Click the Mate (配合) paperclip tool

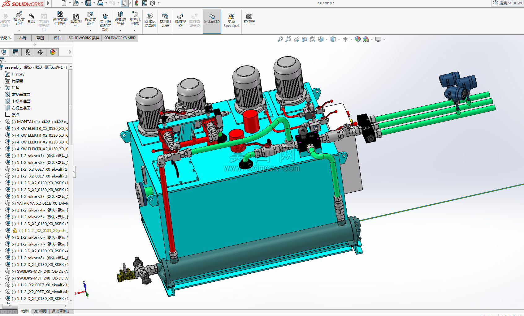[x=31, y=19]
